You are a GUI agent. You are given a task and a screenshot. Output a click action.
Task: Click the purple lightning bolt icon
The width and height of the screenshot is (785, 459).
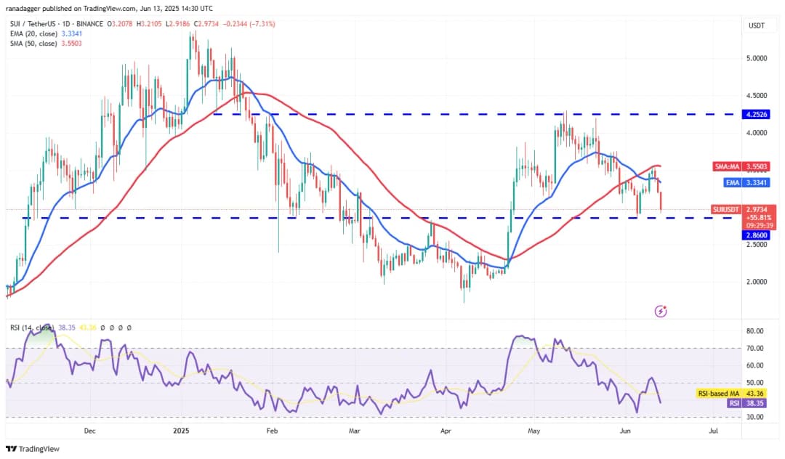coord(661,311)
